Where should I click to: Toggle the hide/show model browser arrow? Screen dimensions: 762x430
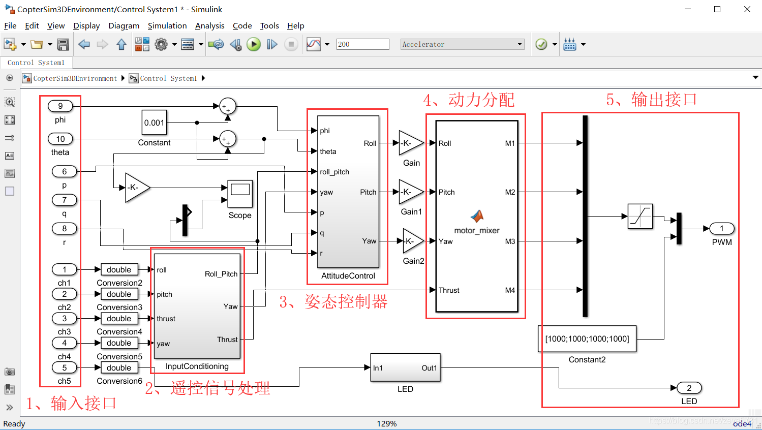point(9,78)
